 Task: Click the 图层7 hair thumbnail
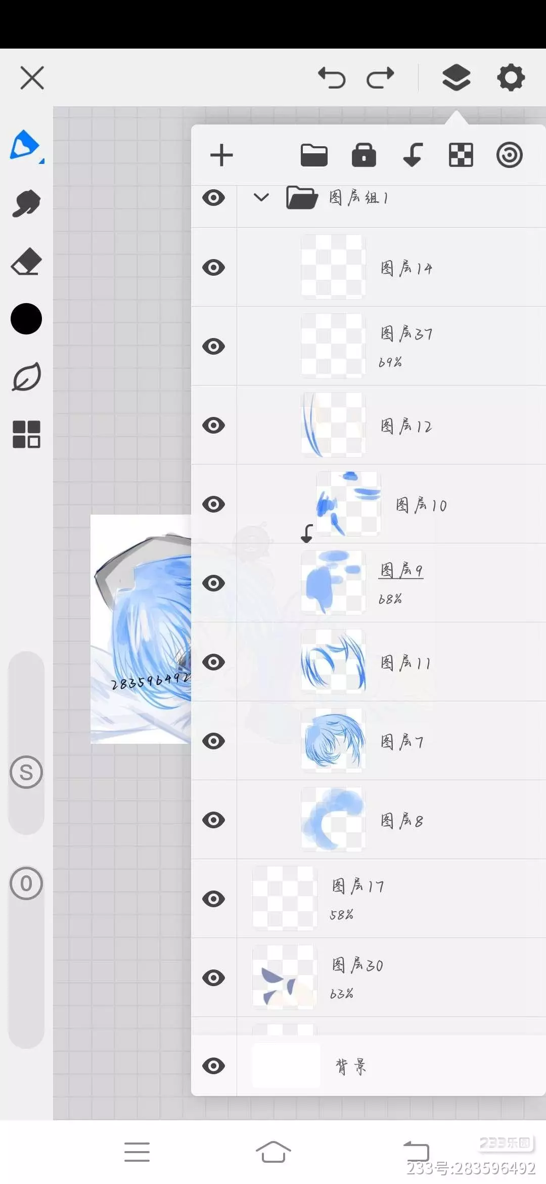[x=333, y=741]
